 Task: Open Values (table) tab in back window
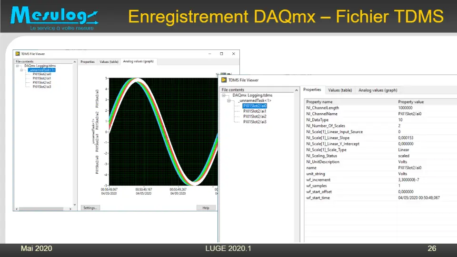(x=109, y=62)
